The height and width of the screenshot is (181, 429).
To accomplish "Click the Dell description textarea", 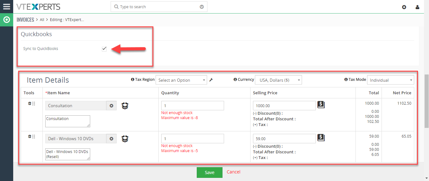I will click(68, 154).
